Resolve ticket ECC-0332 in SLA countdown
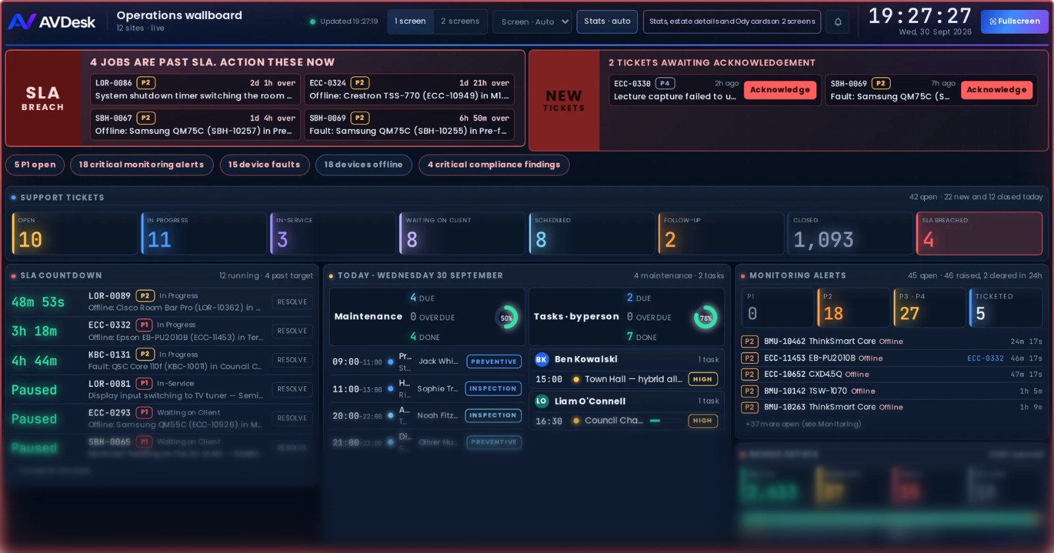The width and height of the screenshot is (1054, 553). [x=292, y=331]
